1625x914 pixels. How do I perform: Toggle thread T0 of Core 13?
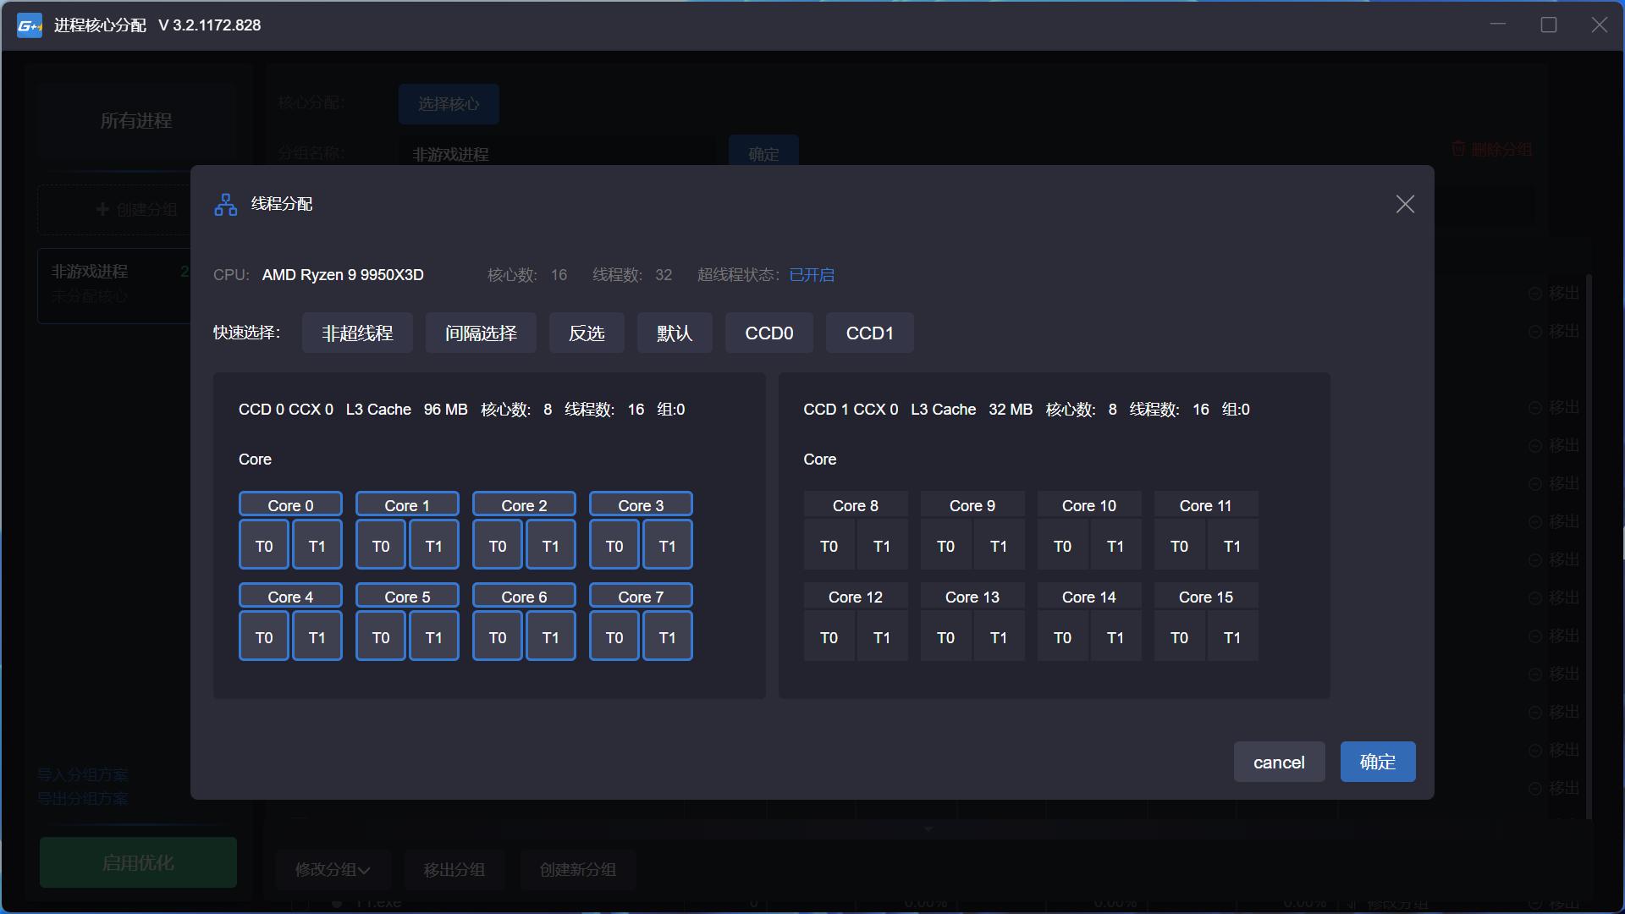click(x=945, y=637)
